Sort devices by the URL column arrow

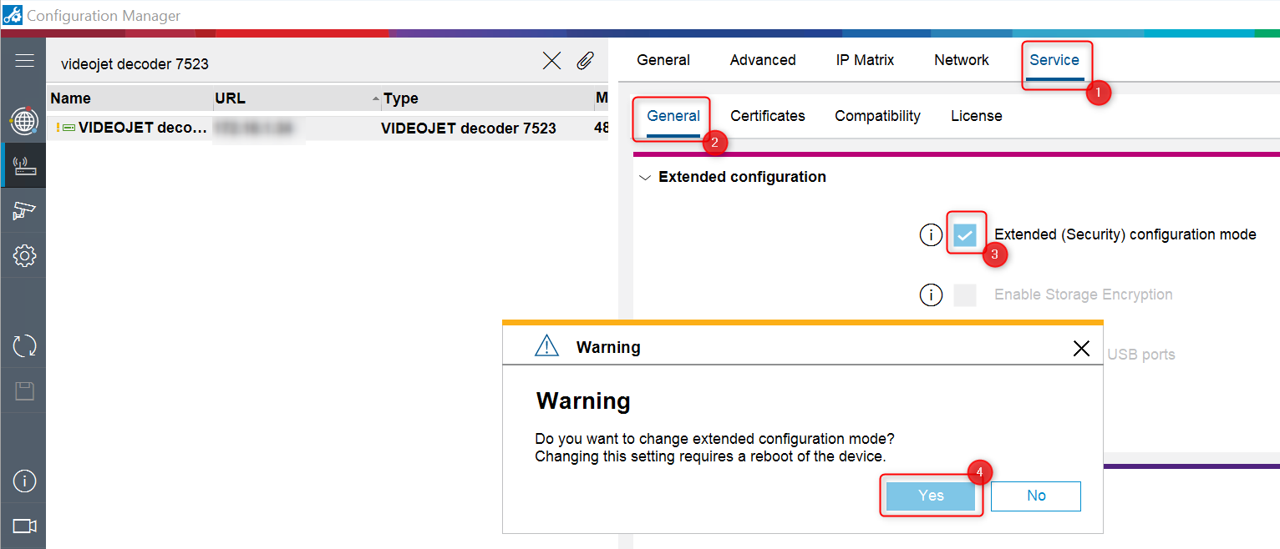375,98
